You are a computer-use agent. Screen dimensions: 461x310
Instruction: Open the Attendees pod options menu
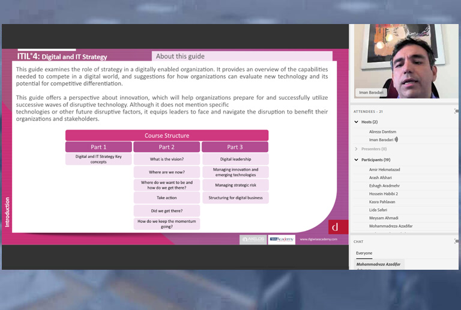457,111
